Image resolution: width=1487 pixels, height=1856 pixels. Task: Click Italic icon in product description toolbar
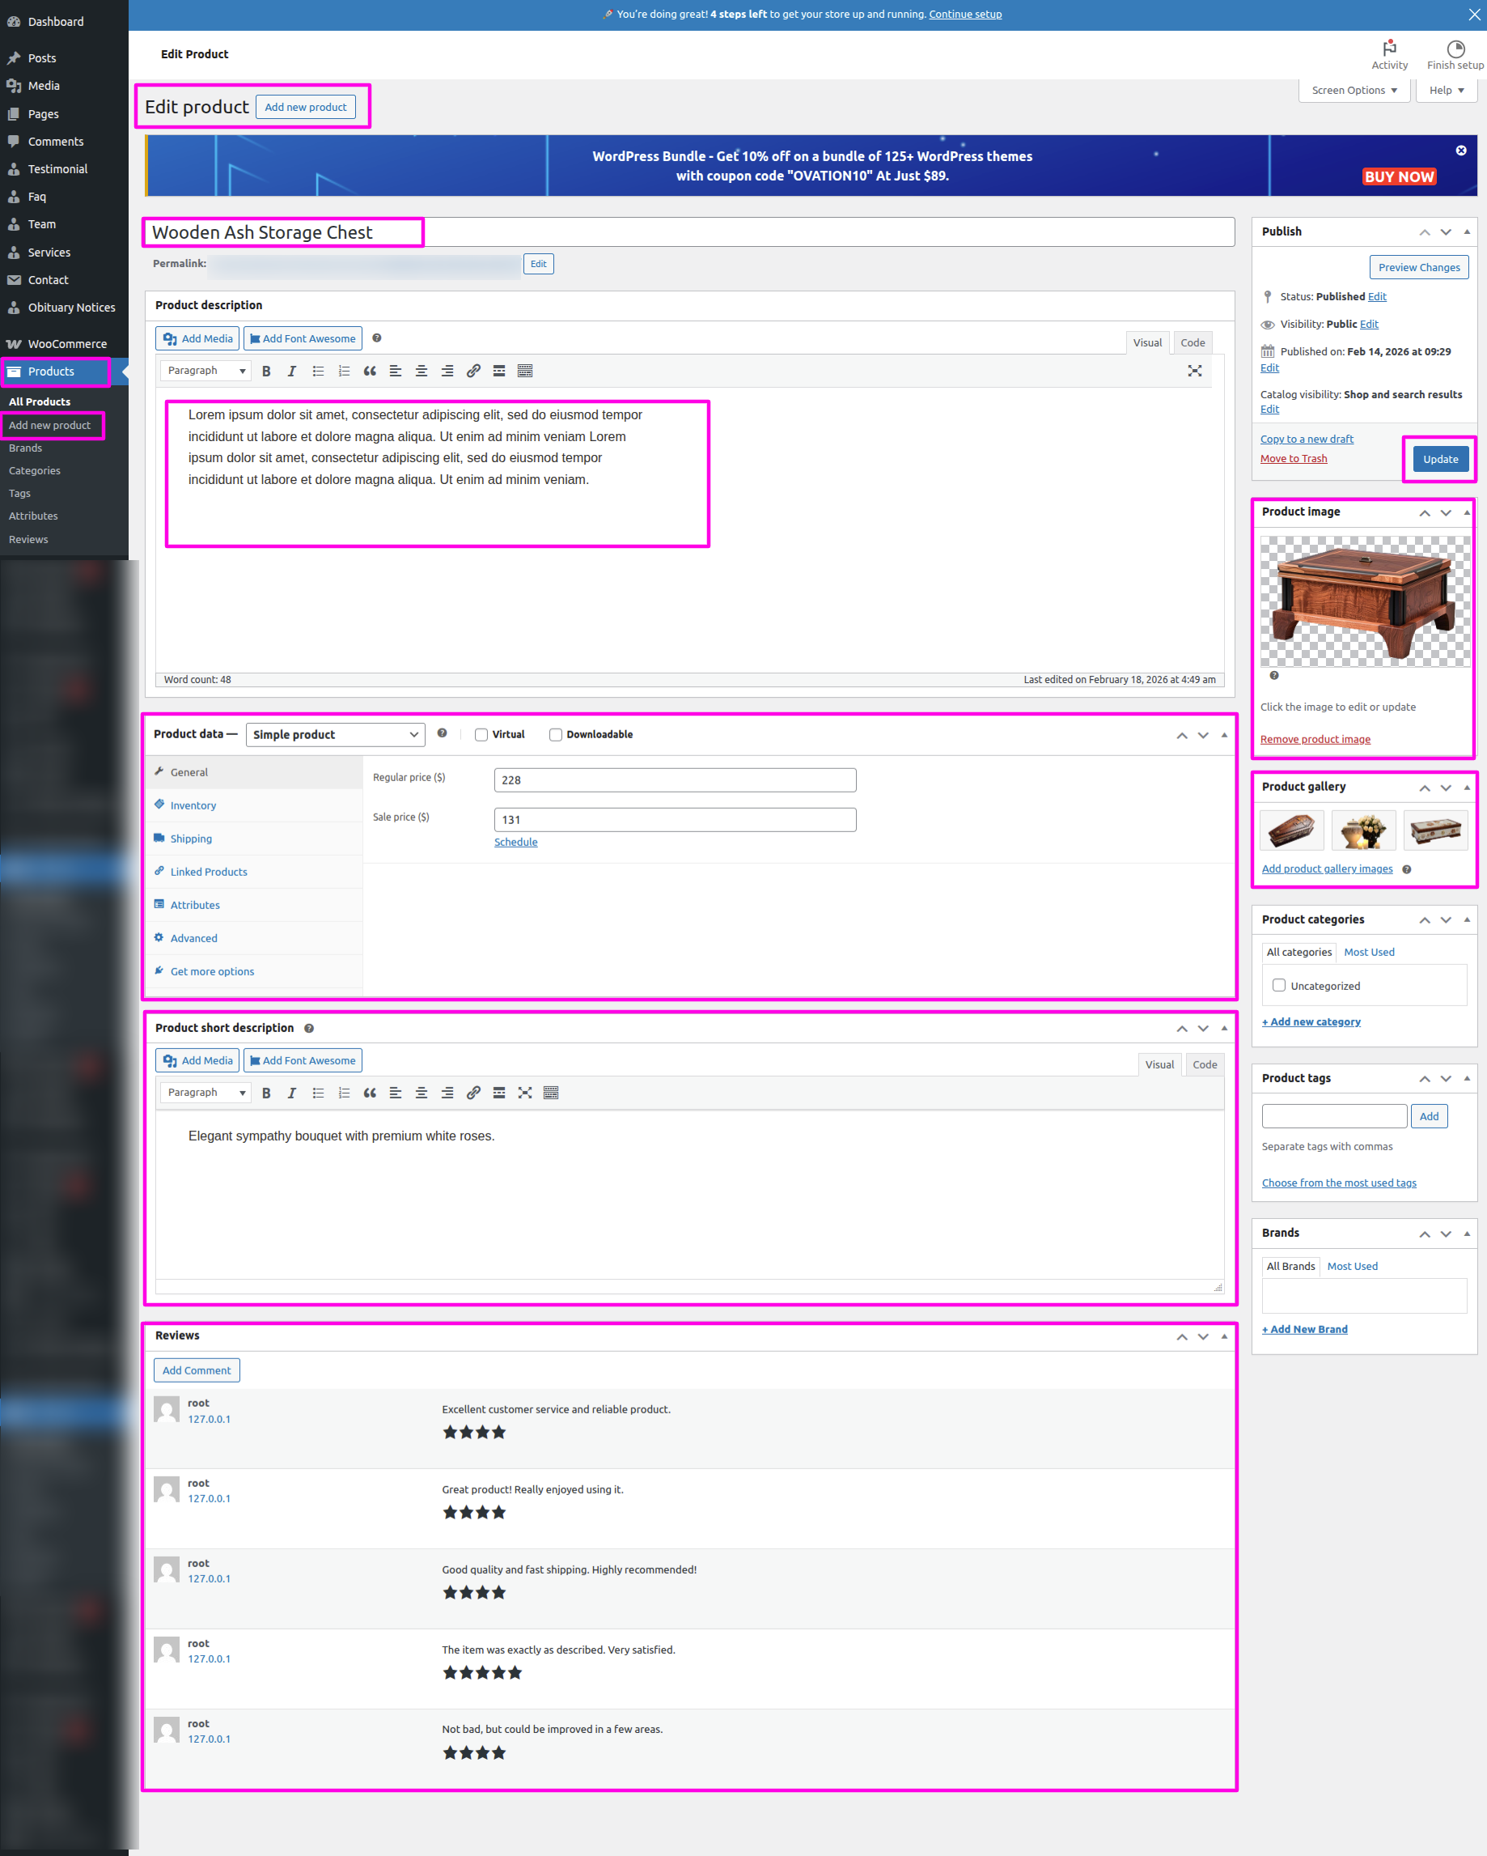pos(292,371)
